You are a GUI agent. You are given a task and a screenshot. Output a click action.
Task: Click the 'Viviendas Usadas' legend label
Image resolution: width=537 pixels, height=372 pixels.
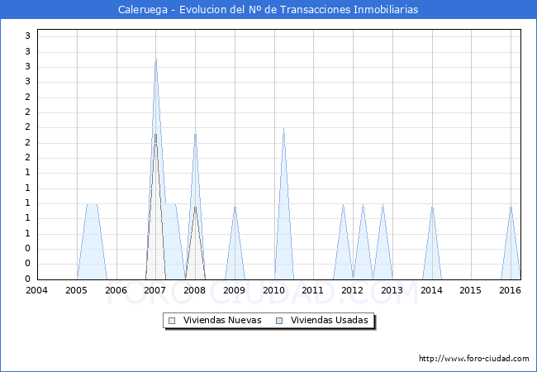(330, 320)
